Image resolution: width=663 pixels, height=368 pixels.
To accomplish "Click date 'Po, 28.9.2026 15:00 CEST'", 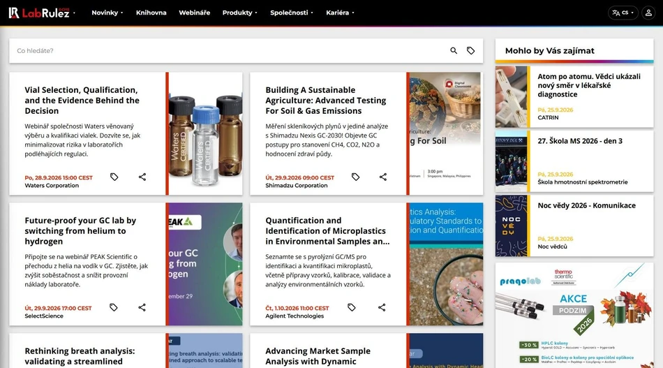I will pyautogui.click(x=59, y=177).
